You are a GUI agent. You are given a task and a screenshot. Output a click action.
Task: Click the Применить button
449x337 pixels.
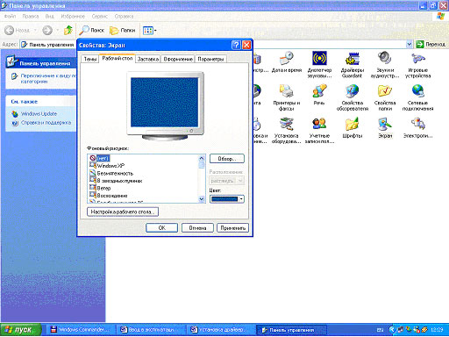(x=232, y=227)
